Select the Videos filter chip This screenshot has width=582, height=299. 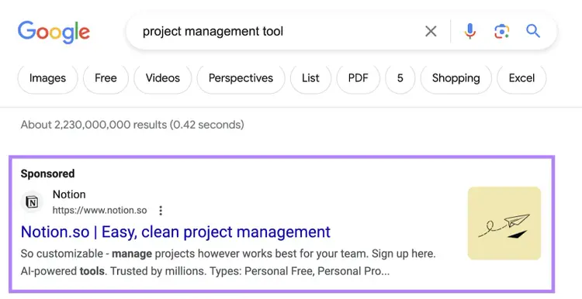pyautogui.click(x=163, y=78)
